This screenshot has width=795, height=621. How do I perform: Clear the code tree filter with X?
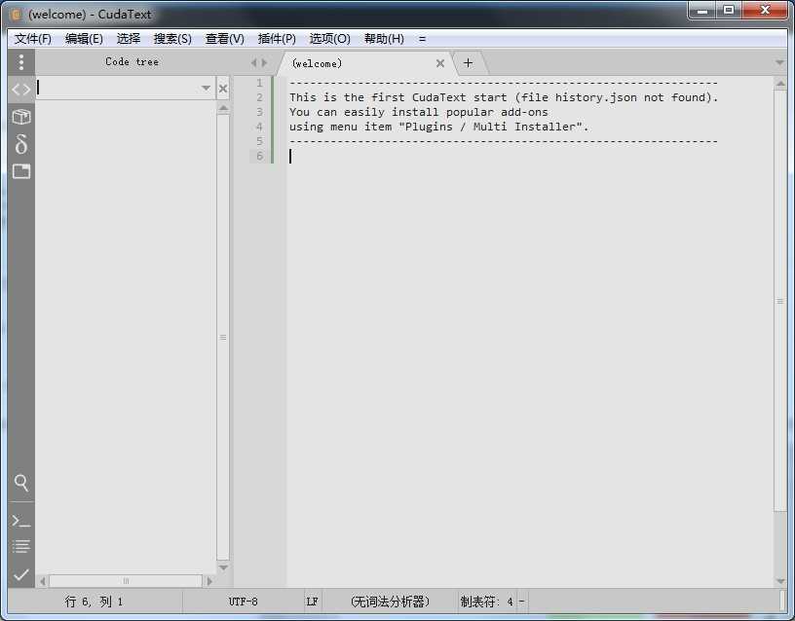click(222, 89)
